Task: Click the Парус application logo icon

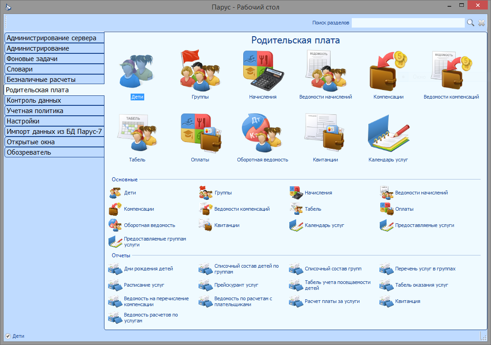Action: (8, 7)
